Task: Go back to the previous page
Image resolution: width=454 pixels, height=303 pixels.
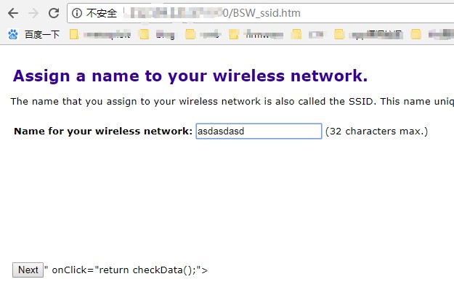Action: tap(12, 13)
